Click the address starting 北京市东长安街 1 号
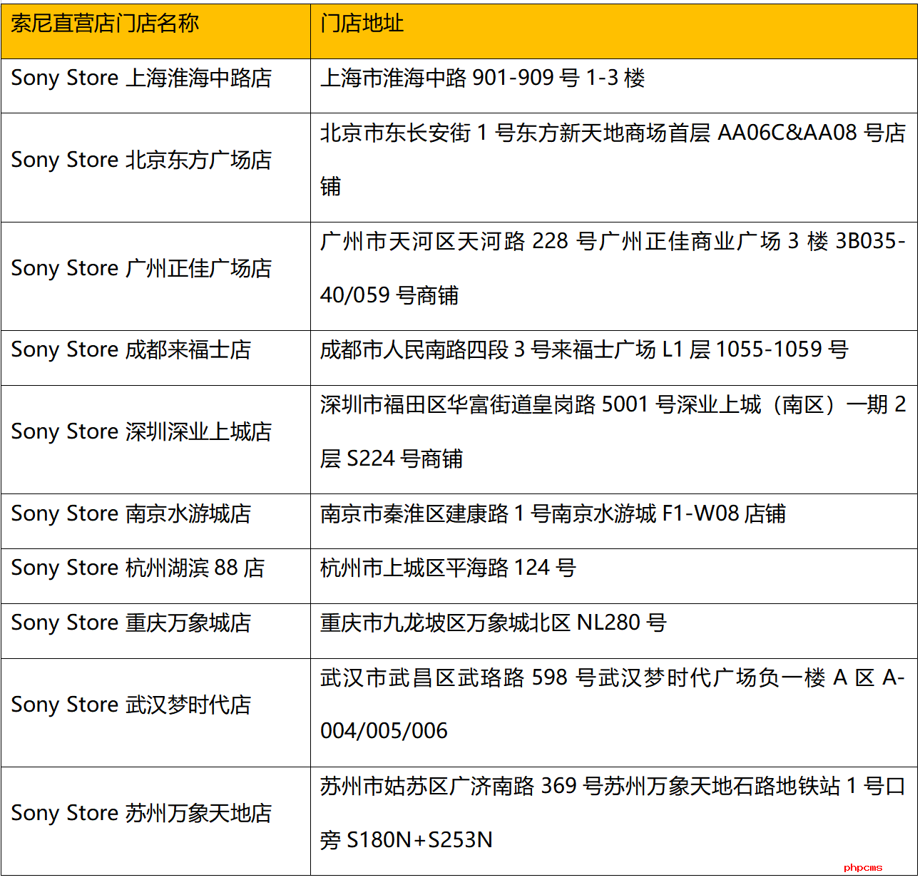 pos(614,168)
